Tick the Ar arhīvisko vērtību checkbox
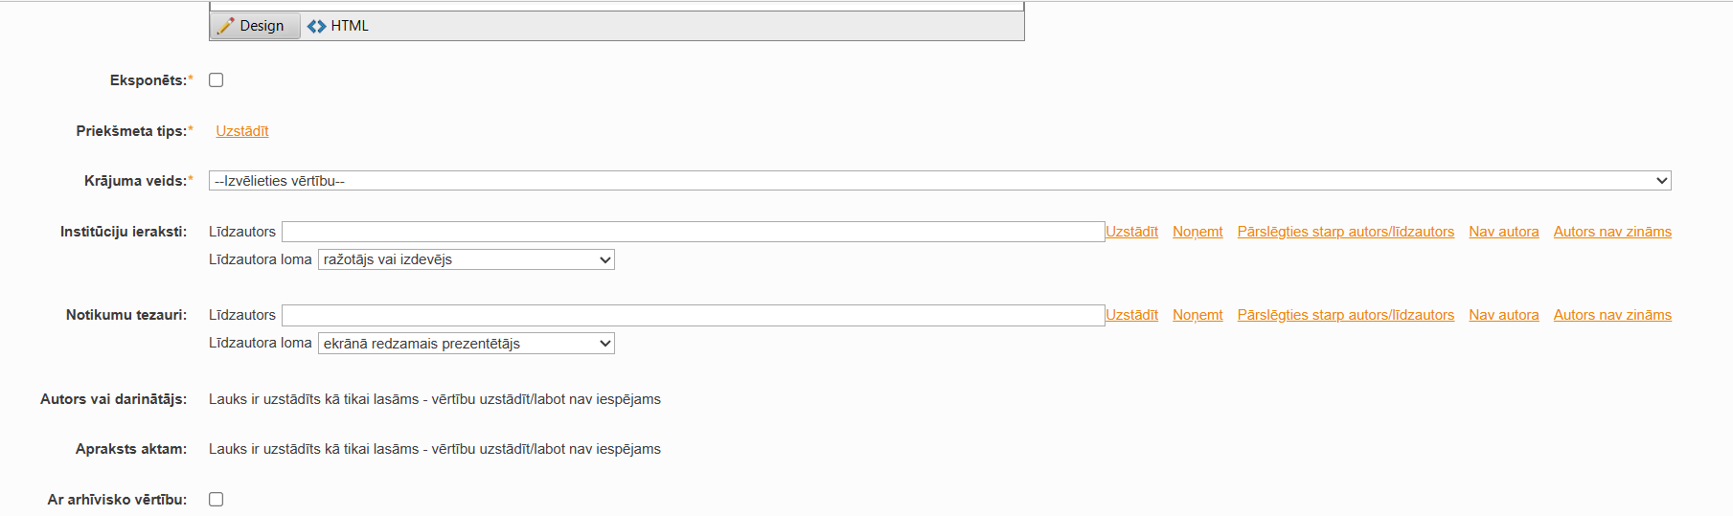Screen dimensions: 1733x516 217,500
